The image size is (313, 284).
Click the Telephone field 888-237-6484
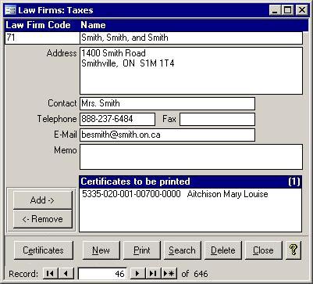coord(117,119)
